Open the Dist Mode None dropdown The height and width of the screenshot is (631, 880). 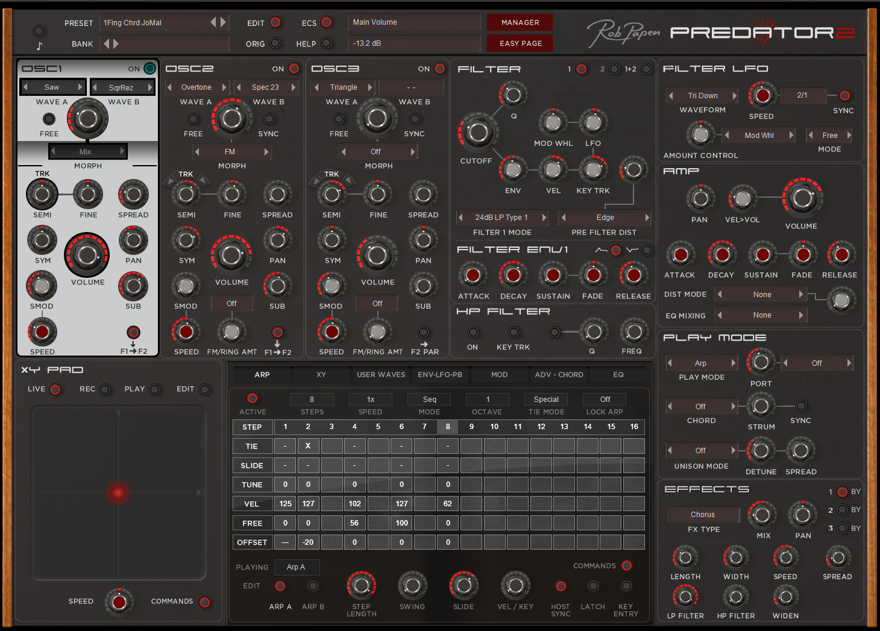762,295
